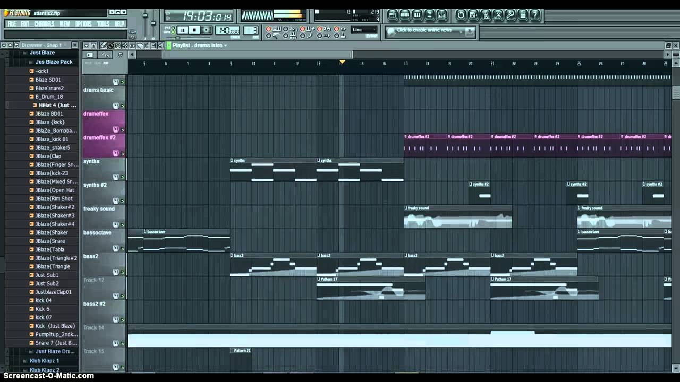Expand the Just Blaze Dru... folder
This screenshot has width=680, height=382.
(x=31, y=352)
